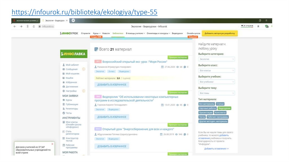
Task: Open the Добавить оглавление >> link
Action: click(x=216, y=148)
